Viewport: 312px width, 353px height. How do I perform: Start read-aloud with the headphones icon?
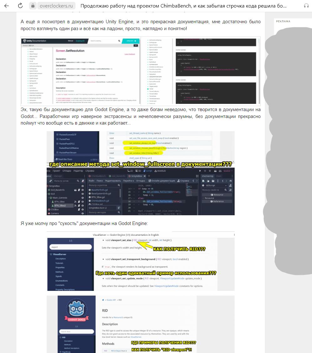(306, 6)
